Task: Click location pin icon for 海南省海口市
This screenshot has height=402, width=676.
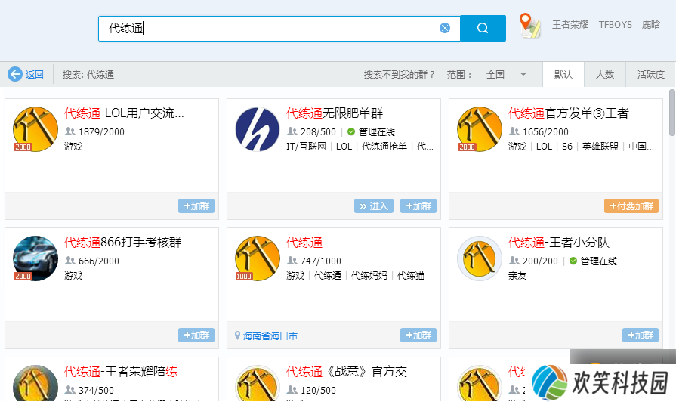Action: click(237, 336)
